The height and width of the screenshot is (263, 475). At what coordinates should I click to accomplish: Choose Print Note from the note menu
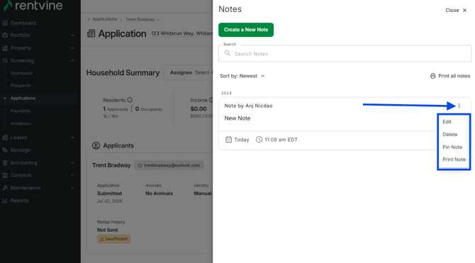[454, 160]
